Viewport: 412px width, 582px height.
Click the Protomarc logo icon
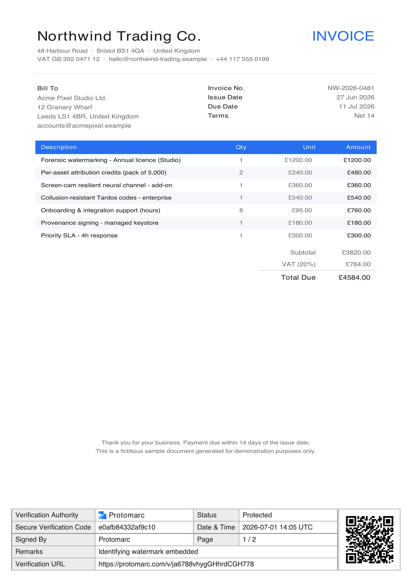[x=102, y=515]
